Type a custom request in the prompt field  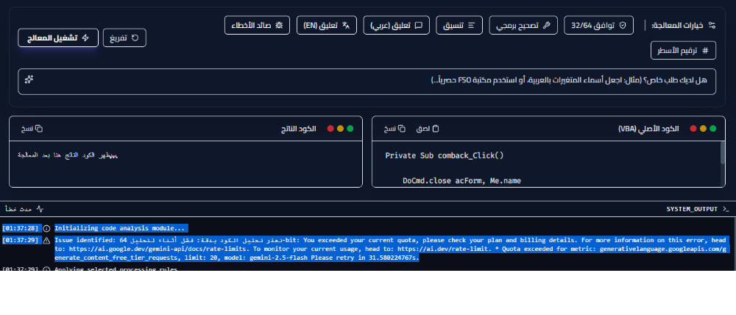[x=368, y=79]
